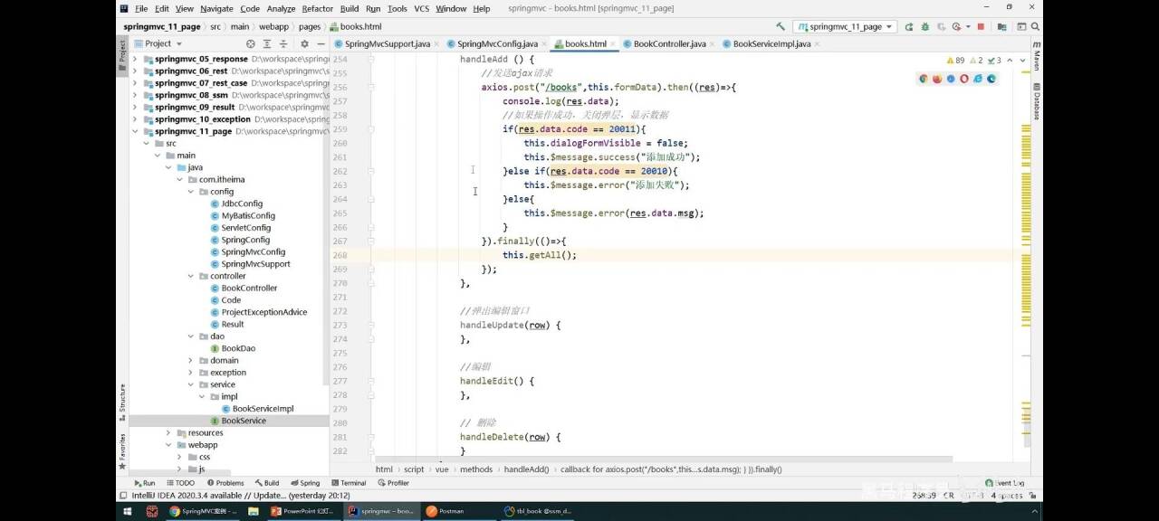Collapse the service package node

point(191,384)
